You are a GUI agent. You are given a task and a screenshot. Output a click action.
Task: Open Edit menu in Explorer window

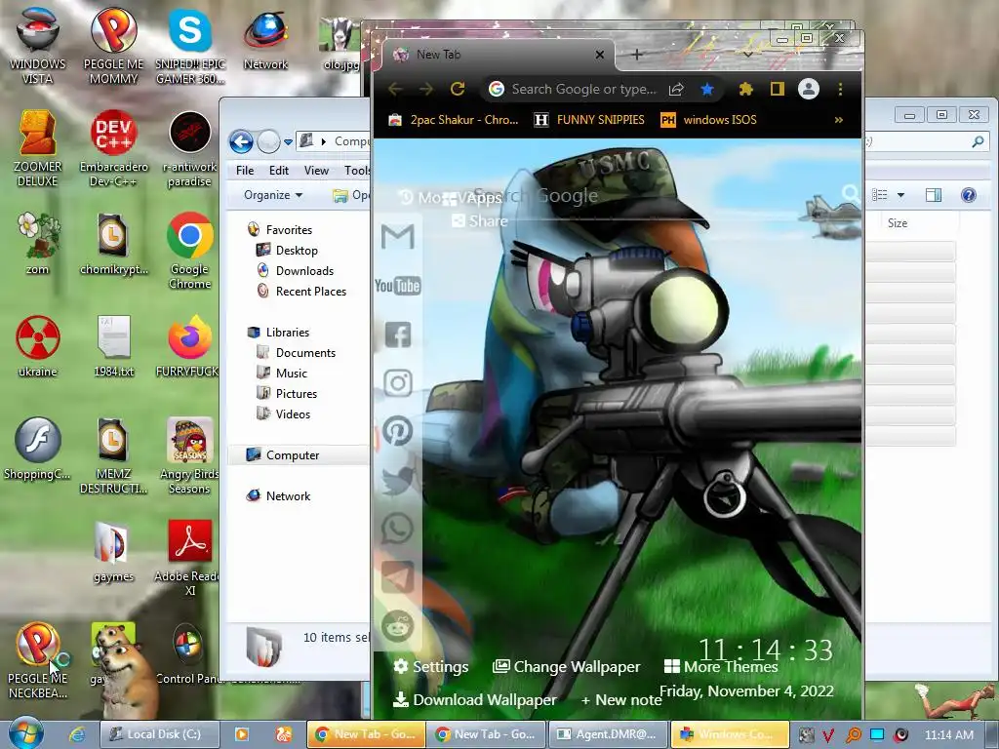pyautogui.click(x=278, y=171)
